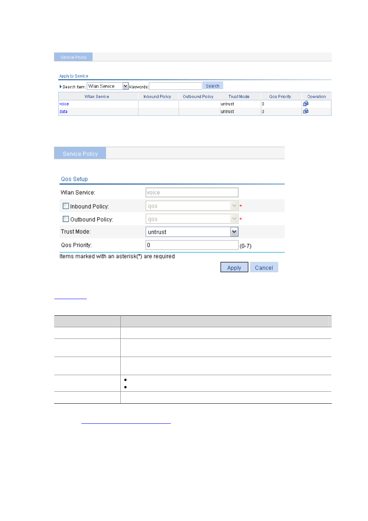Click the operation icon for data row
This screenshot has width=368, height=521.
tap(306, 111)
